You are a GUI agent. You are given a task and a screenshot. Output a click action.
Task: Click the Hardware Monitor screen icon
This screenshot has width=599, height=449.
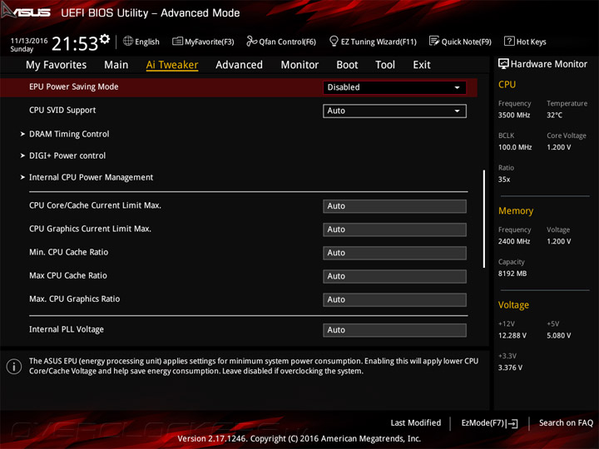pyautogui.click(x=503, y=64)
